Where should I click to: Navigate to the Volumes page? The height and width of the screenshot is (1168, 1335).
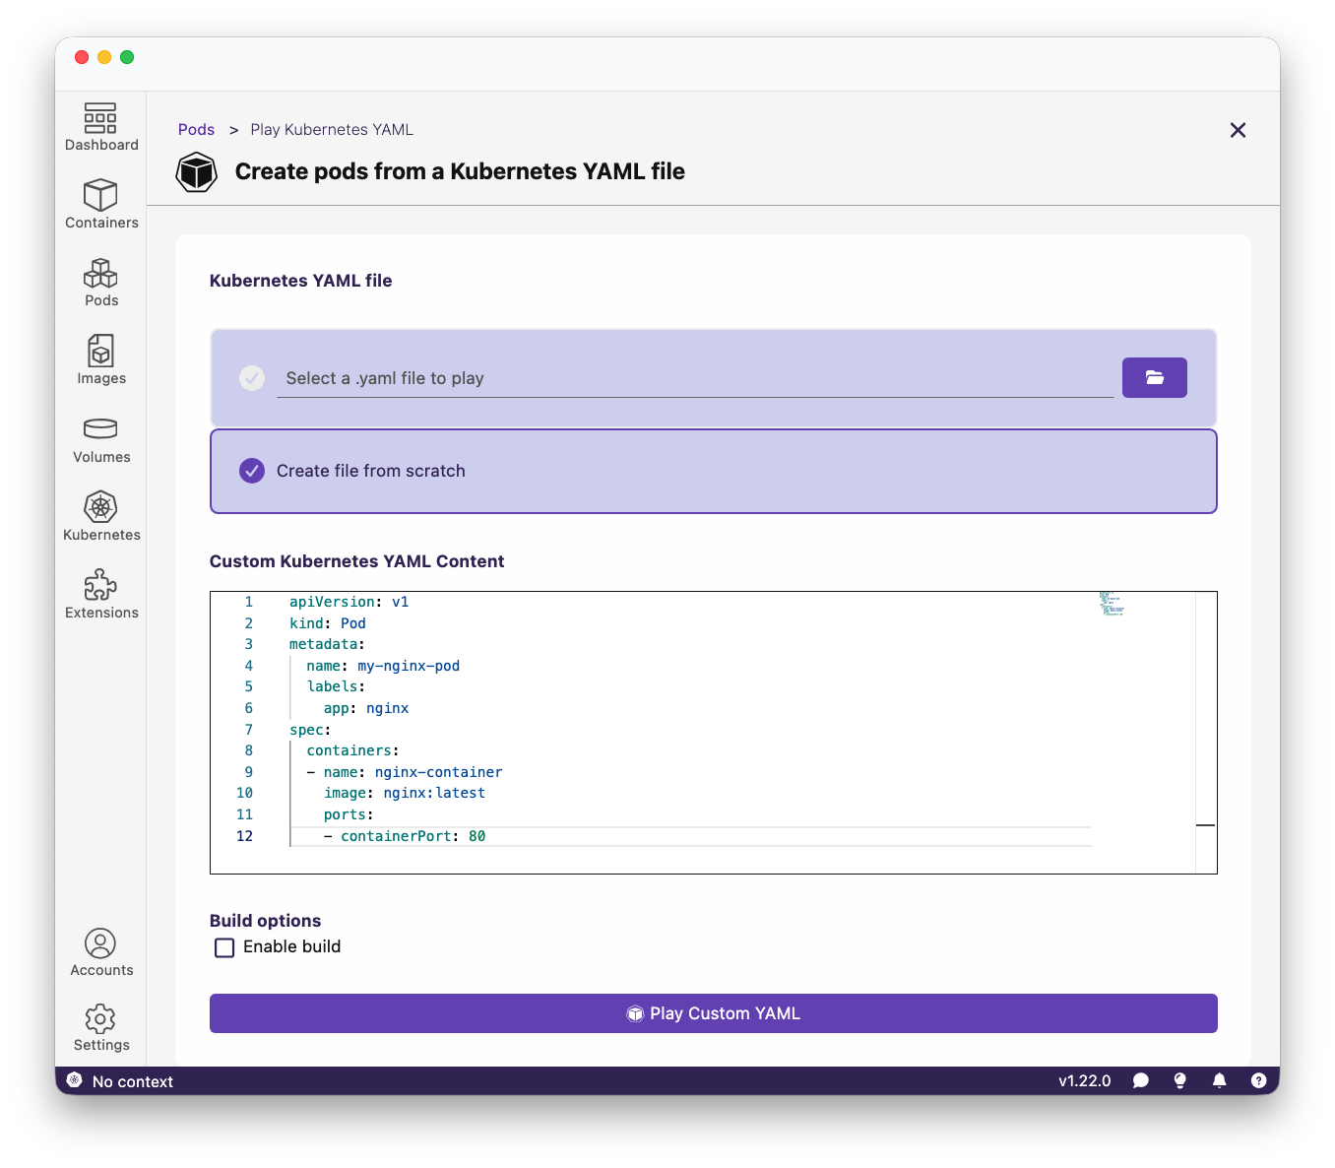[101, 439]
